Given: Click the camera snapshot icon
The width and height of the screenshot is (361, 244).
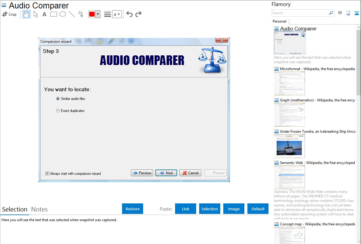Looking at the screenshot, I should click(x=340, y=13).
